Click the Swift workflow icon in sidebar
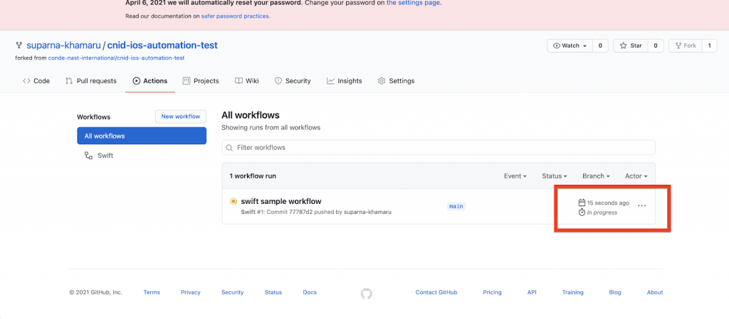This screenshot has width=729, height=319. [88, 155]
